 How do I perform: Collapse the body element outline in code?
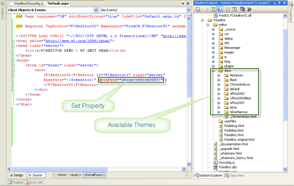click(x=13, y=60)
